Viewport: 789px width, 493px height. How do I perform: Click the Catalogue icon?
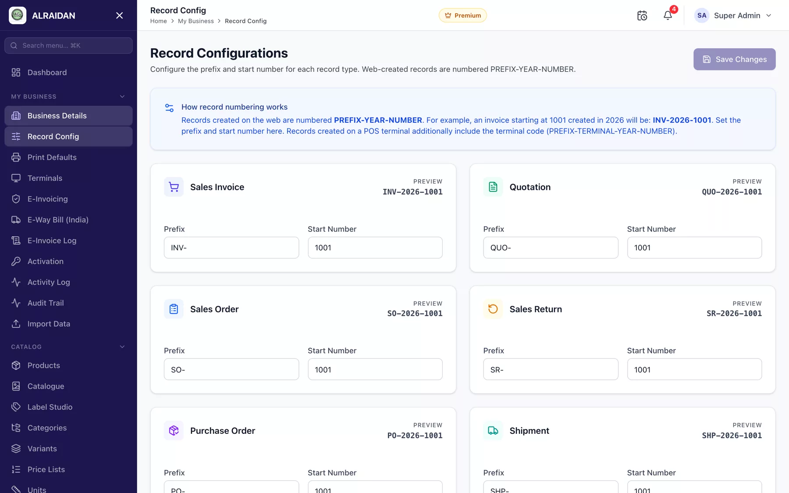coord(16,386)
